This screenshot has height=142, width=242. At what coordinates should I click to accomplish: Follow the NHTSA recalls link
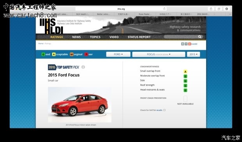click(x=159, y=110)
